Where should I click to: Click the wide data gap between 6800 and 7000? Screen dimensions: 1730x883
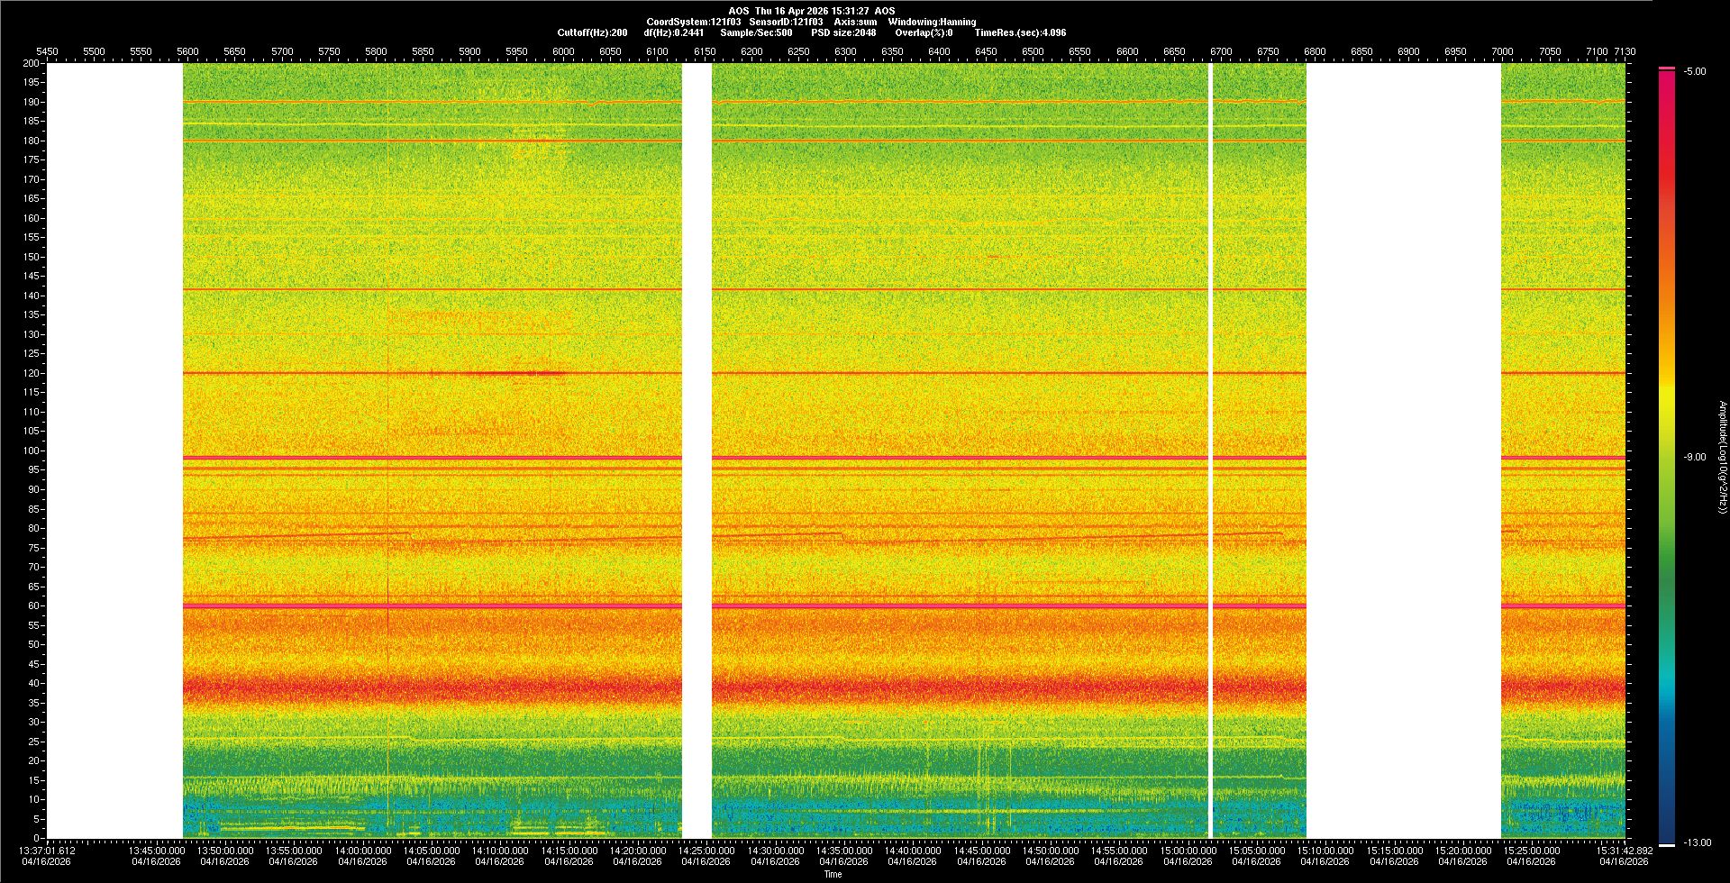point(1403,451)
